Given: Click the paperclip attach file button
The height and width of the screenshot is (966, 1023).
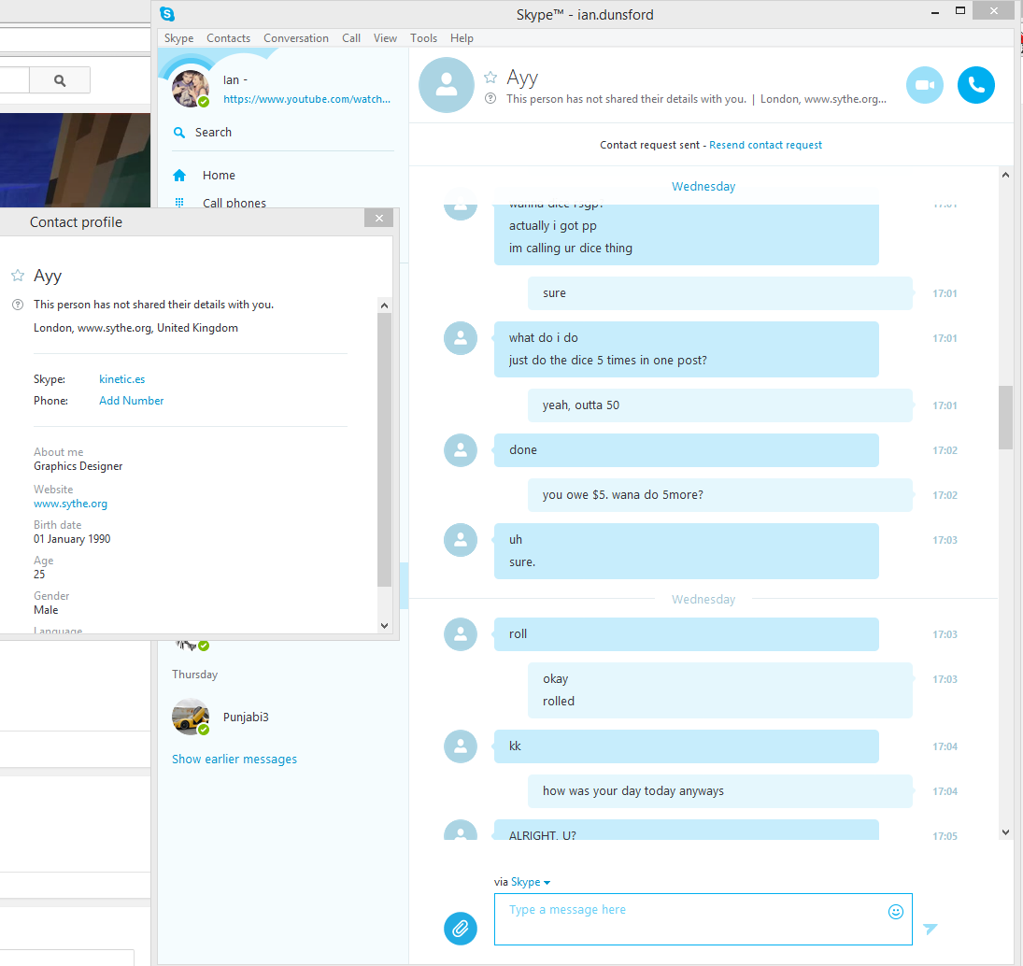Looking at the screenshot, I should point(460,928).
